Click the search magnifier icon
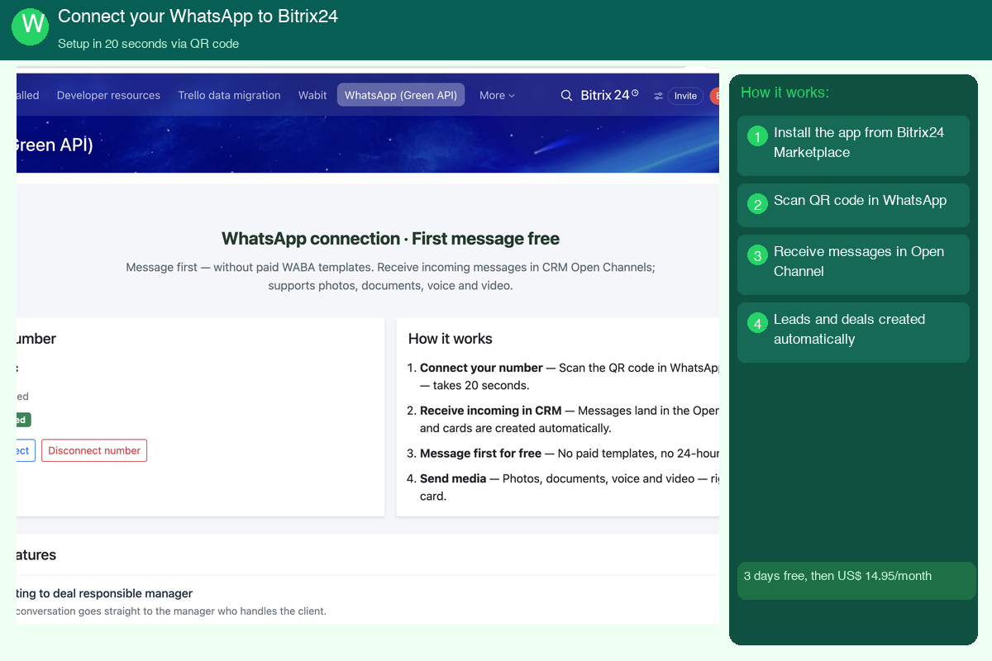992x661 pixels. tap(566, 96)
